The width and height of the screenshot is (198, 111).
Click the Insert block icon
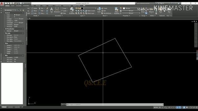coord(99,10)
